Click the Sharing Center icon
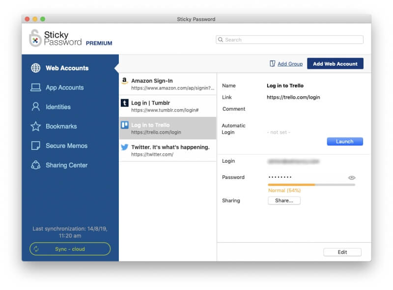Screen dimensions: 393x290 (35, 165)
